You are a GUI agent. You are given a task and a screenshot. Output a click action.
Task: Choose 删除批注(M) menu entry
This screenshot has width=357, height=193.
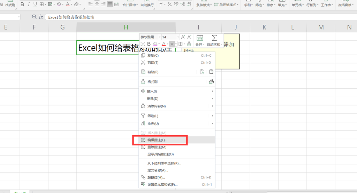(x=177, y=147)
